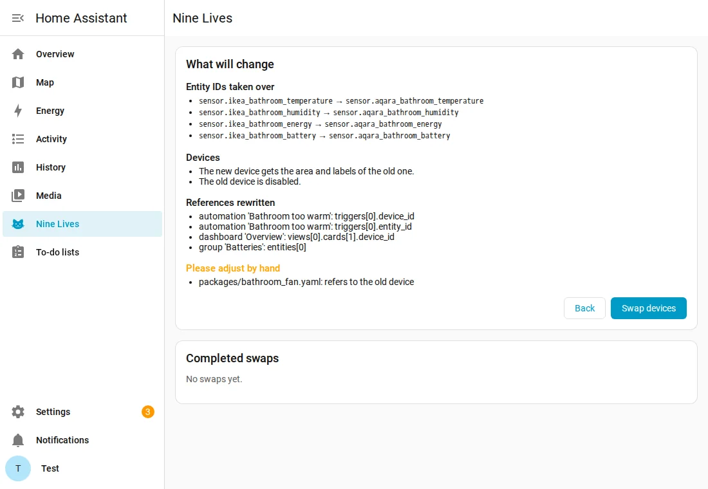Go back using the Back button
Viewport: 708px width, 489px height.
click(x=584, y=308)
